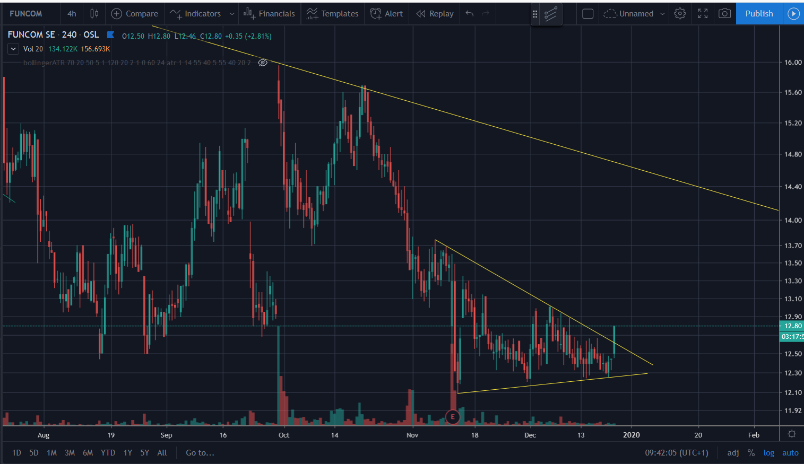Image resolution: width=804 pixels, height=464 pixels.
Task: Show All time range
Action: pyautogui.click(x=162, y=452)
